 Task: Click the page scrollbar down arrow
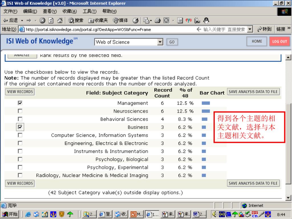(288, 198)
